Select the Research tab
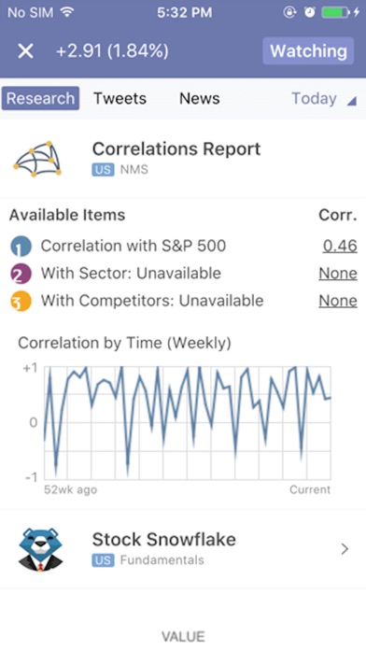366x650 pixels. click(40, 98)
